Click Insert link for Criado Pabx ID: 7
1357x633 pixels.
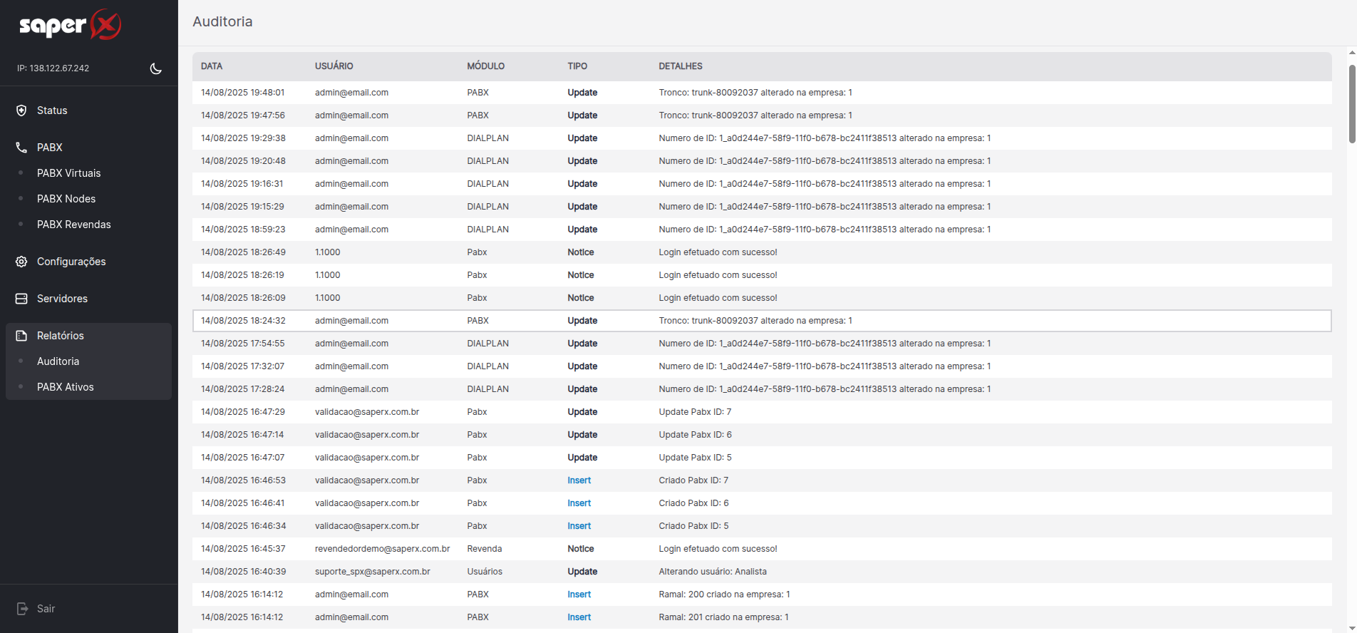[579, 480]
